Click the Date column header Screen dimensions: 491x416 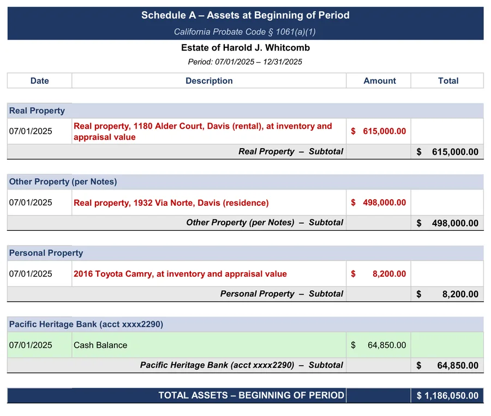(39, 81)
